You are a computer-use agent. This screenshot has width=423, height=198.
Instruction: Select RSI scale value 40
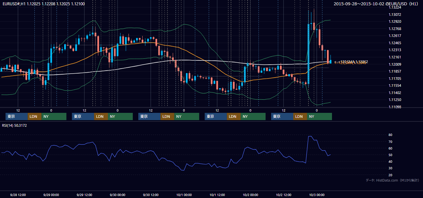(x=391, y=161)
